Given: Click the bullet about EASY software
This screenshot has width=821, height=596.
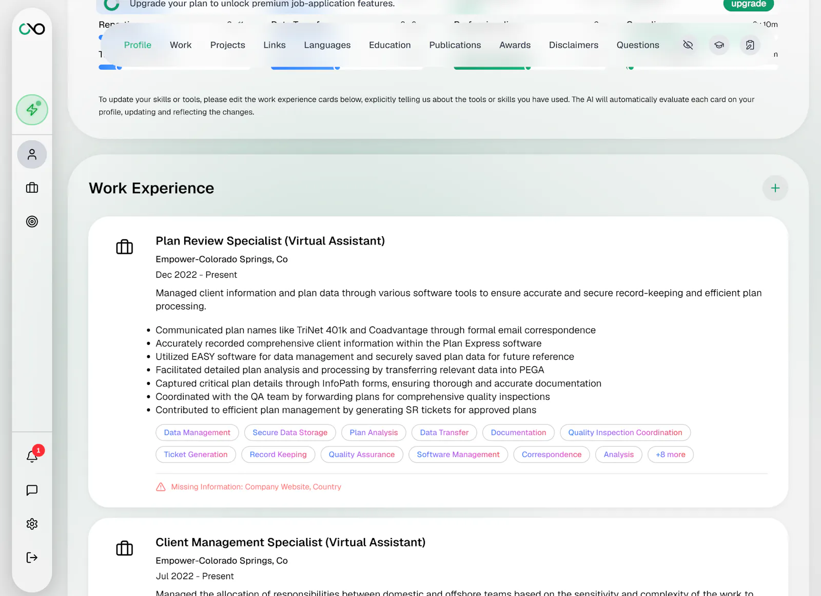Looking at the screenshot, I should [365, 357].
